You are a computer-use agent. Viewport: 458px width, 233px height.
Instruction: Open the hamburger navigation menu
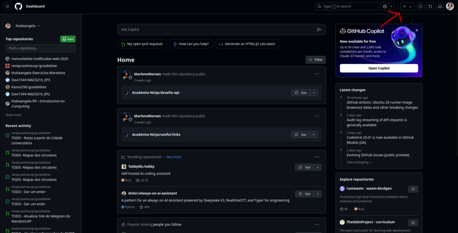pos(8,6)
